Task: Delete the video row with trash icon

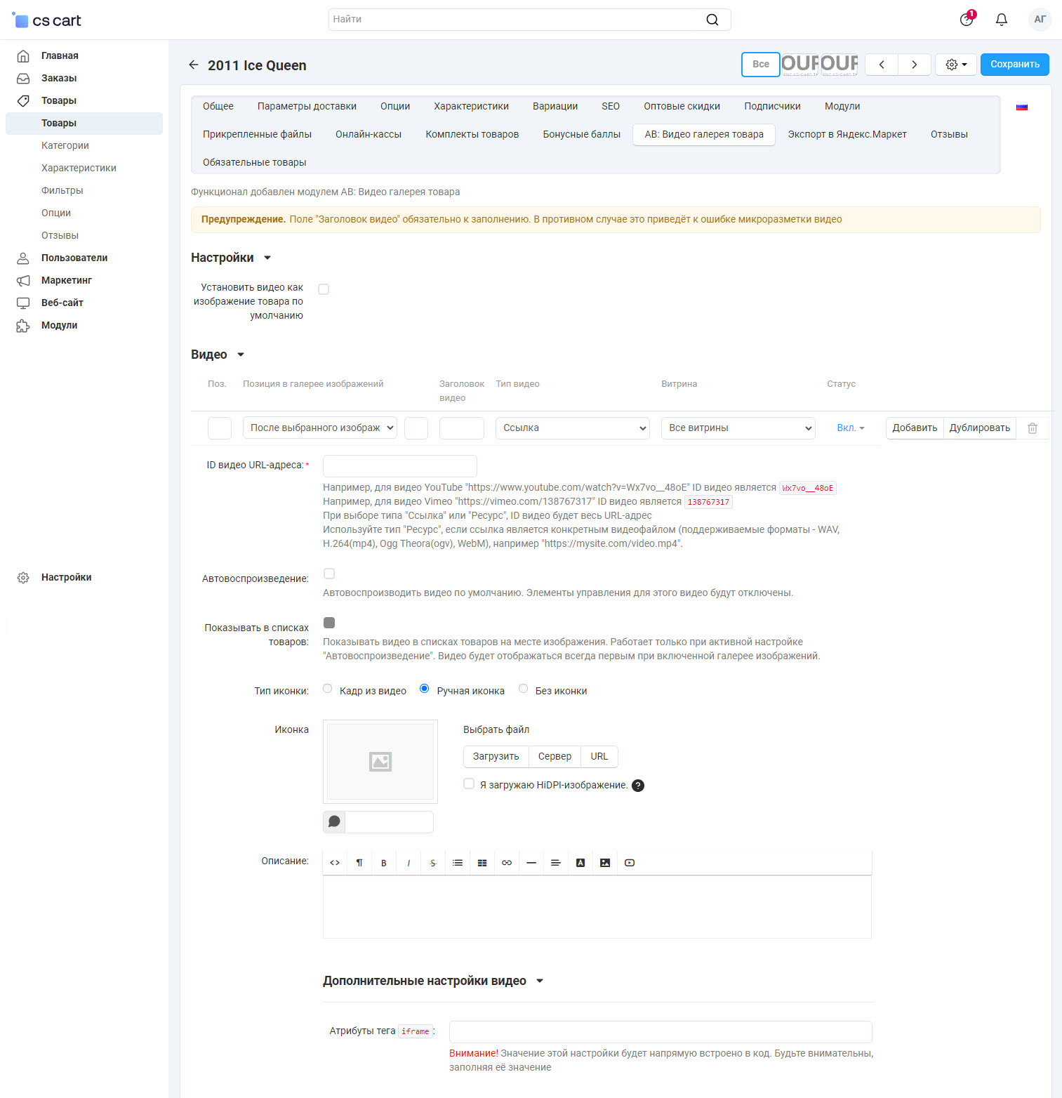Action: pos(1033,428)
